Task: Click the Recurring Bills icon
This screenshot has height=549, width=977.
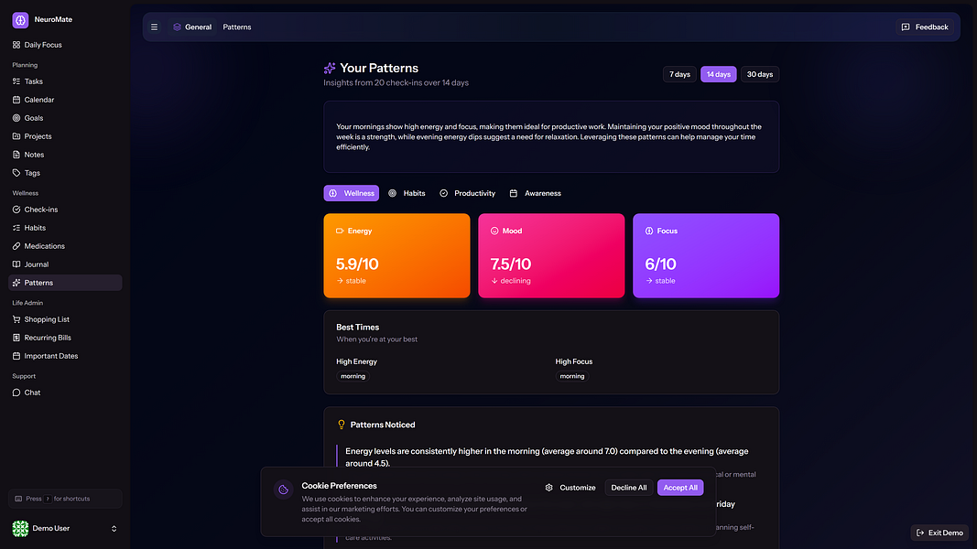Action: pyautogui.click(x=16, y=338)
